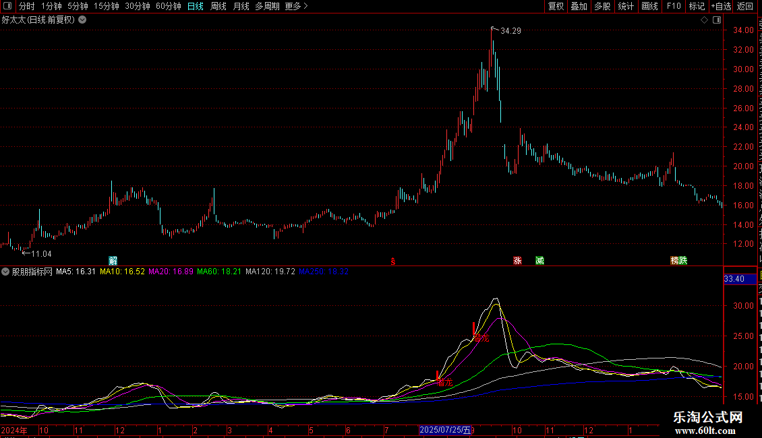Viewport: 762px width, 438px height.
Task: Click the 多股 multi-stock button
Action: click(602, 6)
